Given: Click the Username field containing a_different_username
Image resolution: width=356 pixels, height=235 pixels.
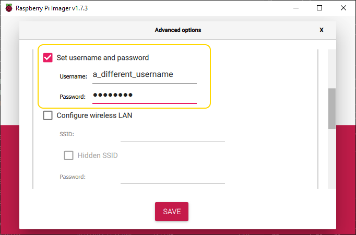Looking at the screenshot, I should coord(144,75).
